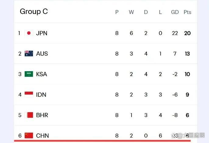This screenshot has width=209, height=143.
Task: Click the China flag icon
Action: [x=29, y=135]
